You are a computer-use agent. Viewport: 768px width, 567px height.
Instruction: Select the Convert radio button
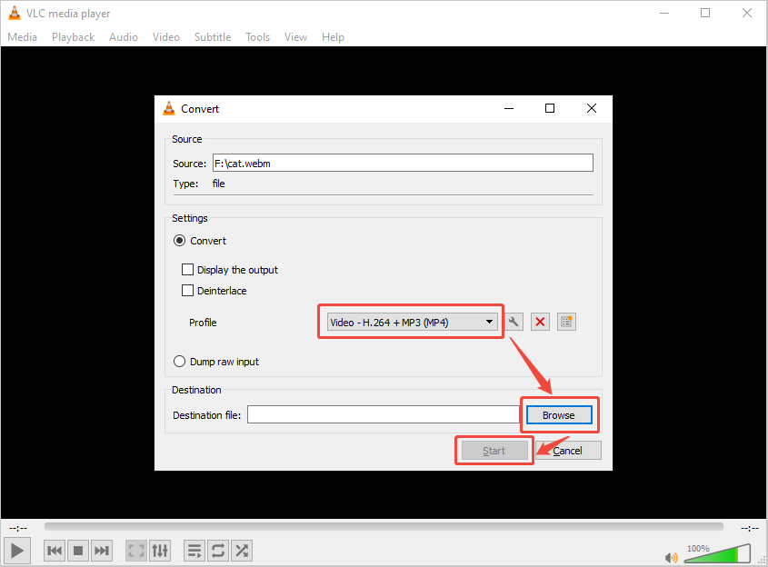click(x=179, y=241)
